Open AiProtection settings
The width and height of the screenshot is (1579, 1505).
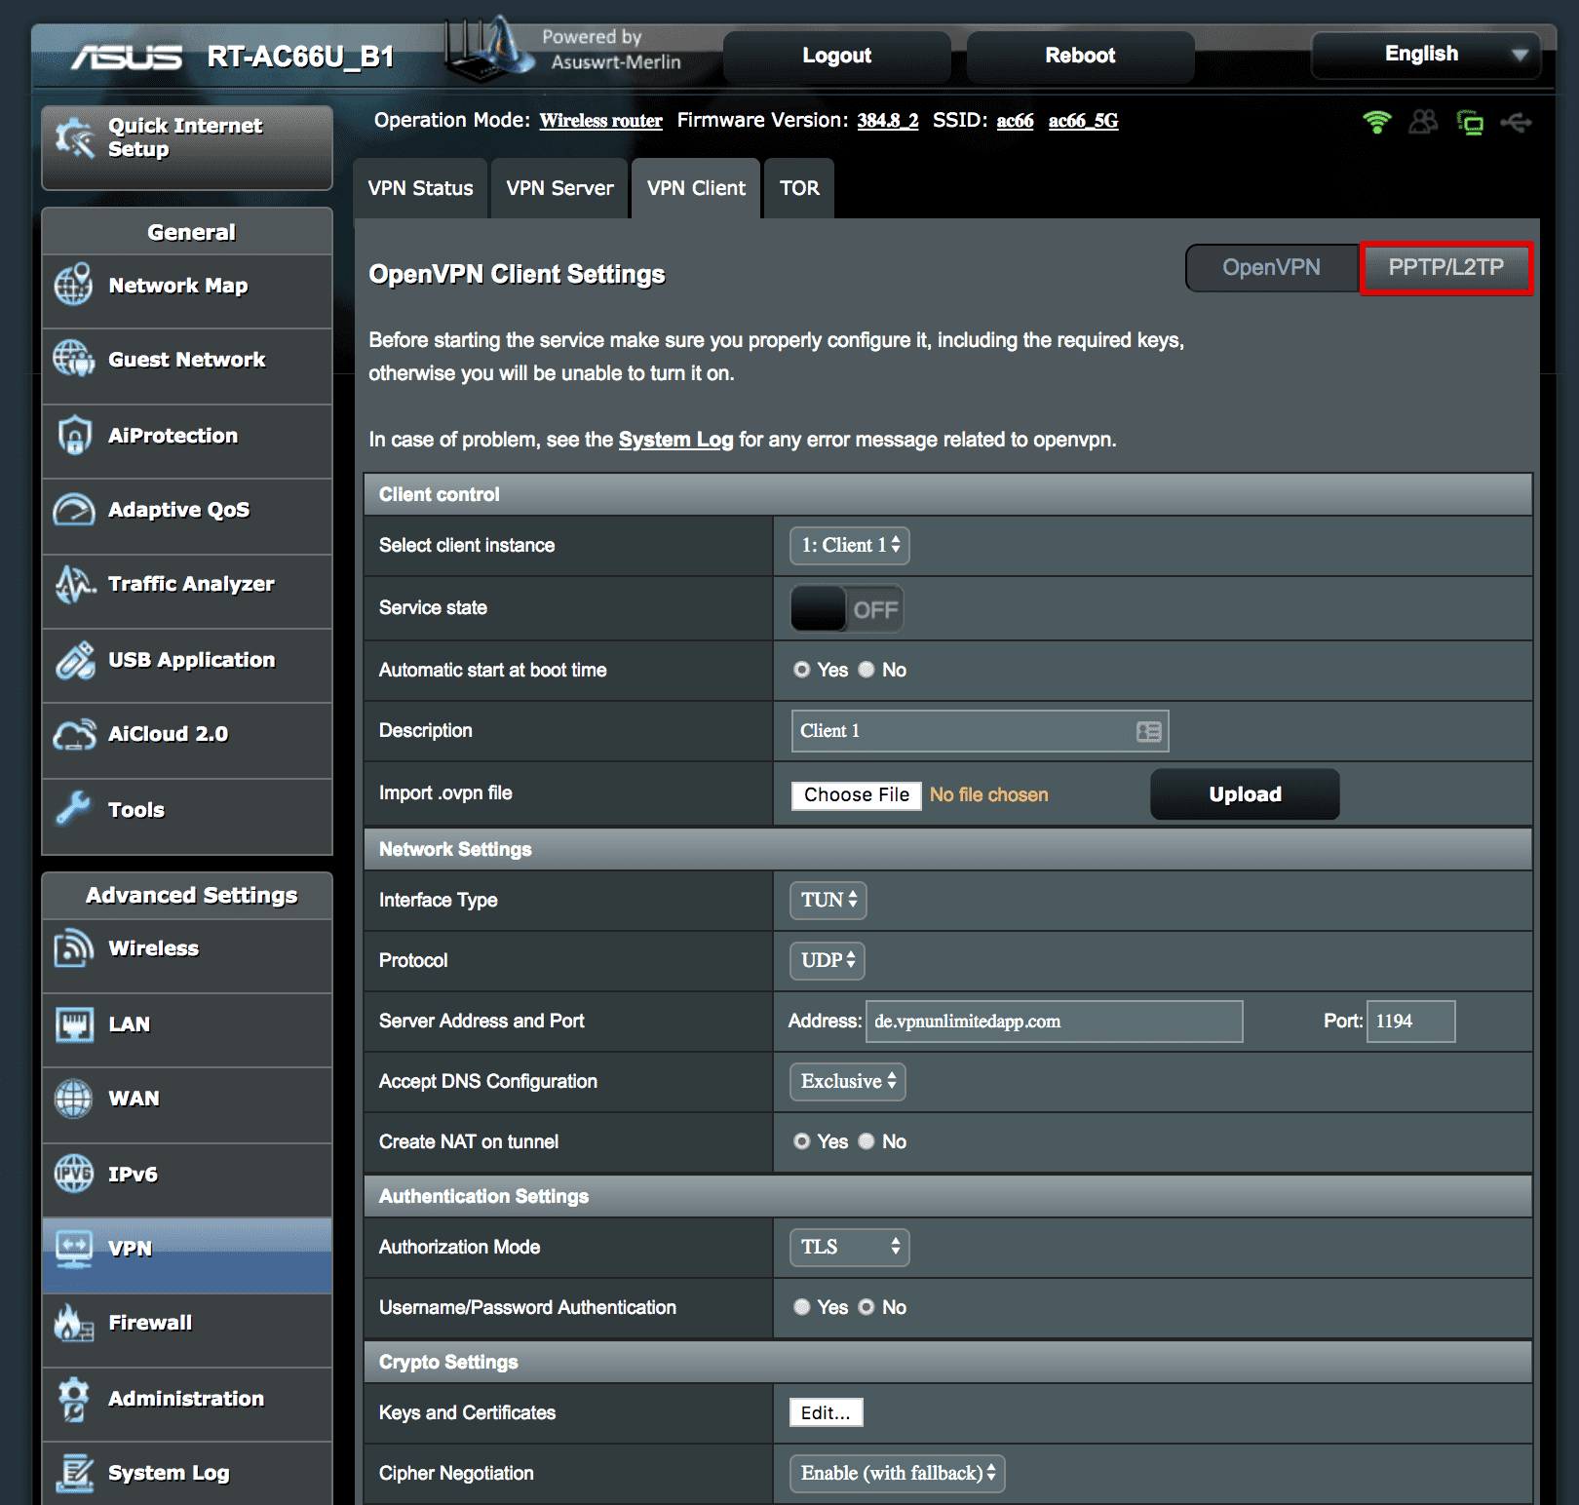(173, 436)
